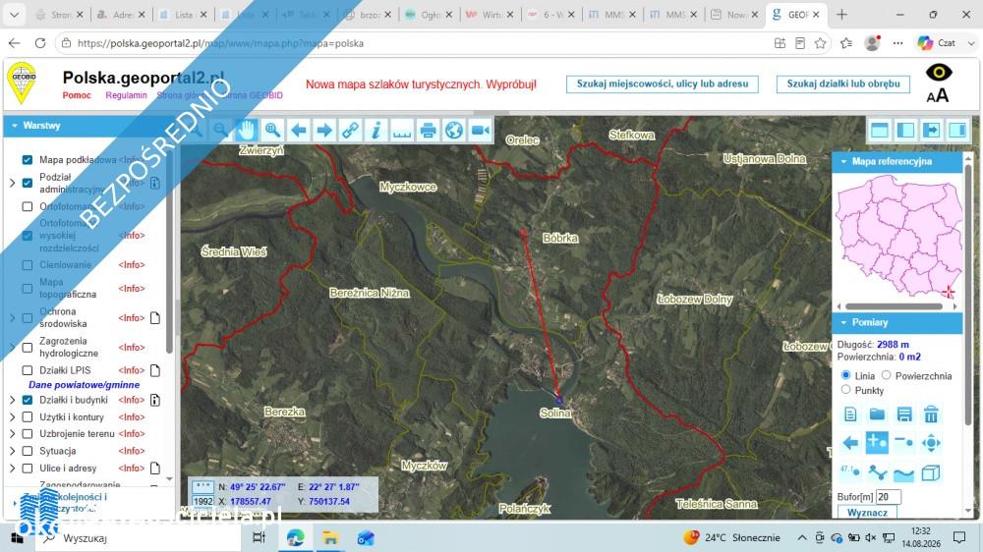Screen dimensions: 983x552
Task: Go to previous map view
Action: point(299,131)
